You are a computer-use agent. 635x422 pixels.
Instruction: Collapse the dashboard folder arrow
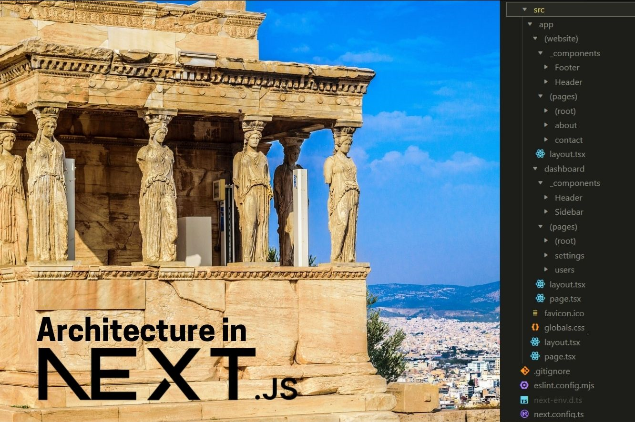[535, 169]
